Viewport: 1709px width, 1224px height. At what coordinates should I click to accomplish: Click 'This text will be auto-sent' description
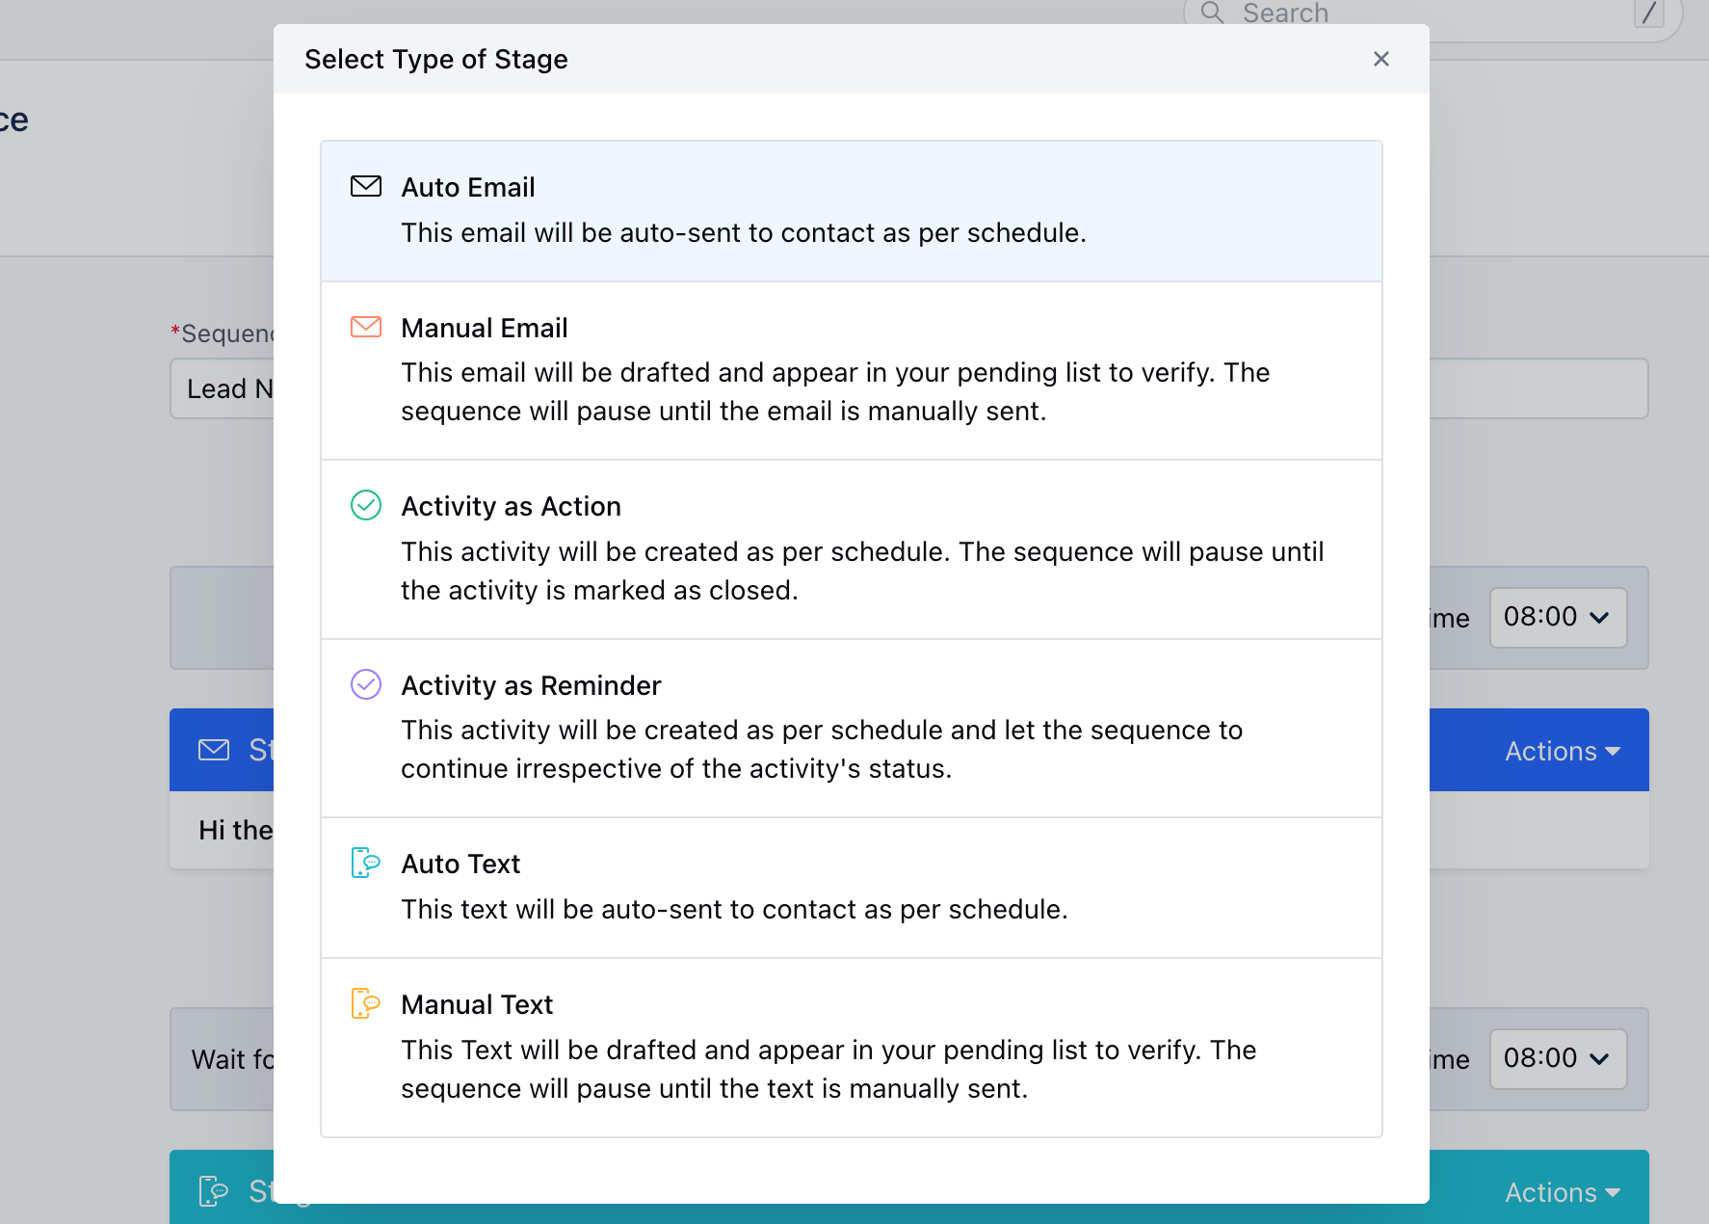(x=734, y=909)
